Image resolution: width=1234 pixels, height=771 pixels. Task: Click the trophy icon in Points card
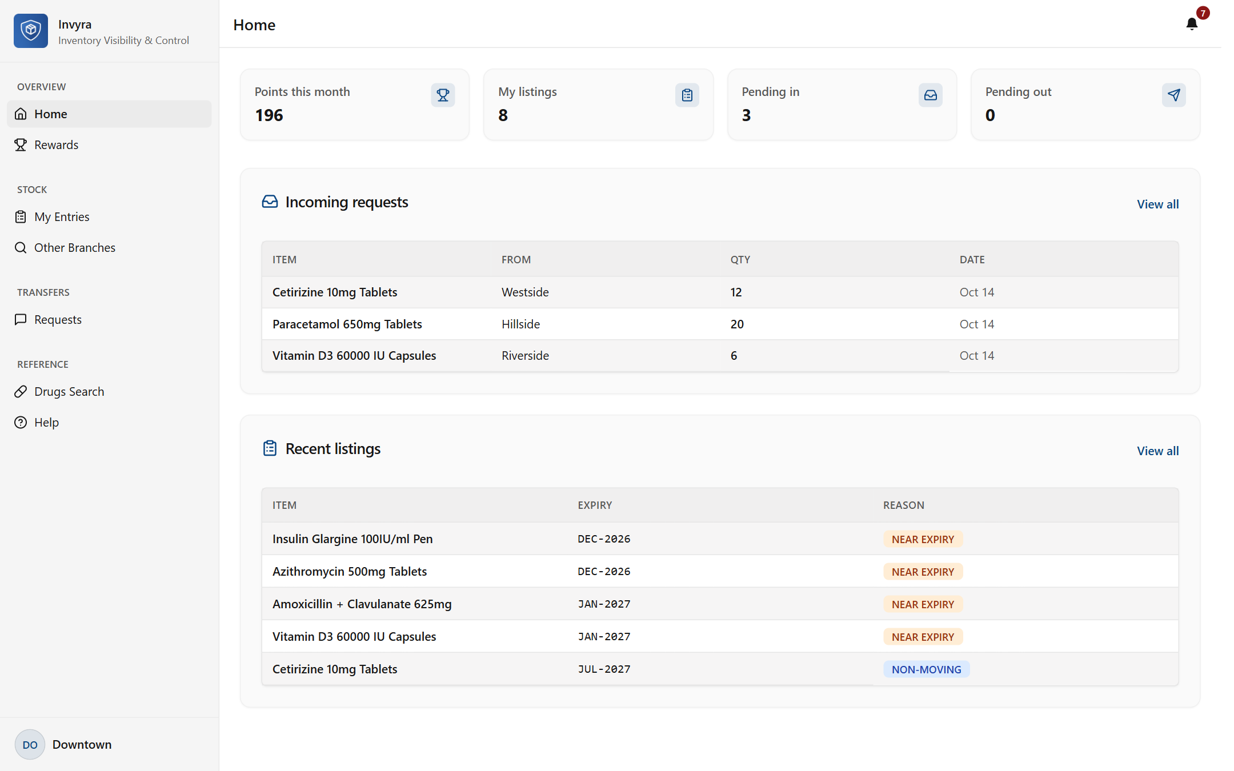pyautogui.click(x=443, y=95)
